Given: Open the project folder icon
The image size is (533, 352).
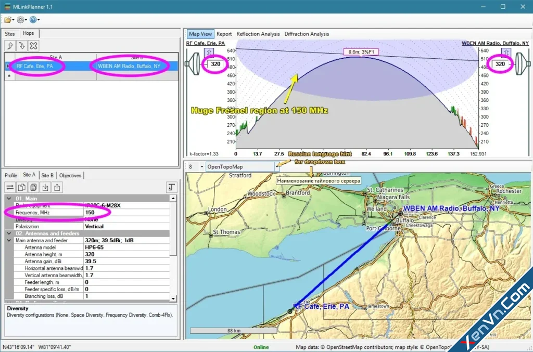Looking at the screenshot, I should (8, 20).
